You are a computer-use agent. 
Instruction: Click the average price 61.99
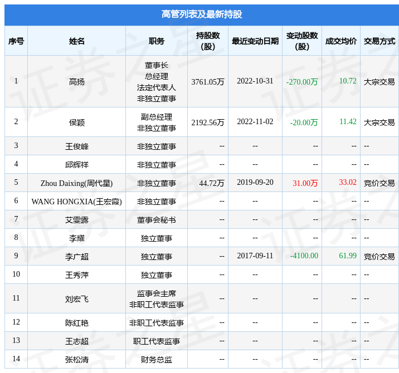[x=348, y=256]
